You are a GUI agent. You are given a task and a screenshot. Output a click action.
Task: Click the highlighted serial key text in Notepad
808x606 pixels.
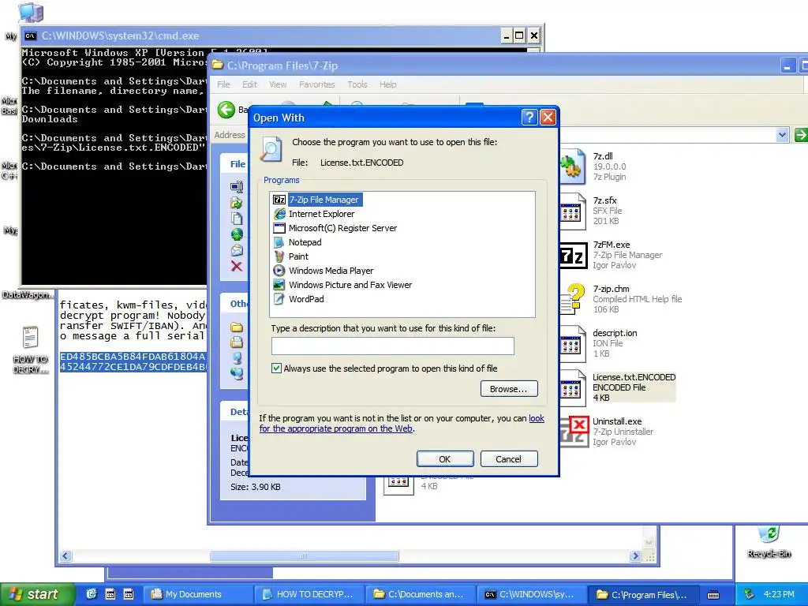pos(133,361)
